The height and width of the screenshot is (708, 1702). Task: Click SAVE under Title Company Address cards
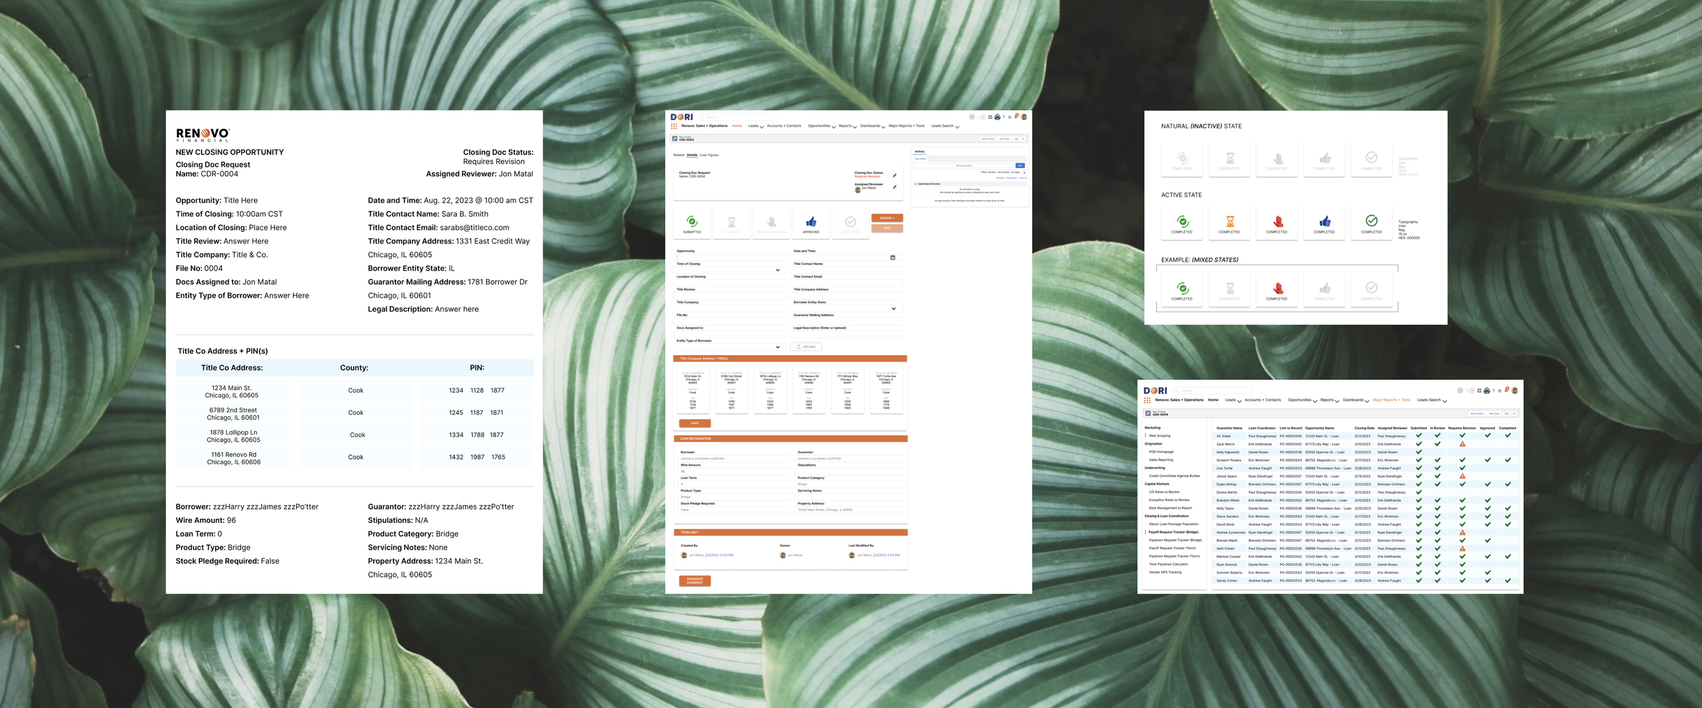pos(695,423)
